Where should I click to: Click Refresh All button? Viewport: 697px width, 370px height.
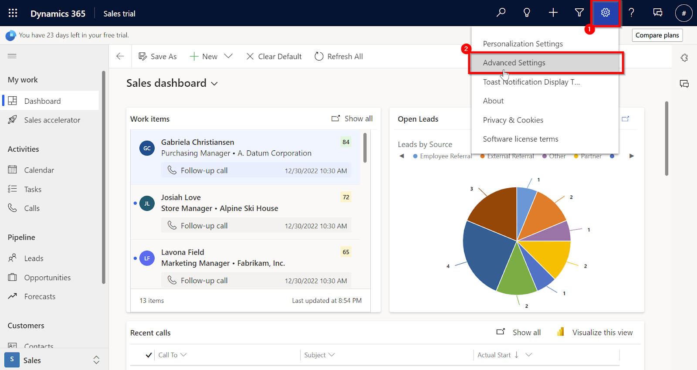pyautogui.click(x=338, y=56)
